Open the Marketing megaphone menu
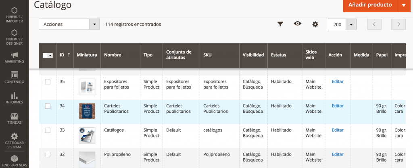 (15, 58)
